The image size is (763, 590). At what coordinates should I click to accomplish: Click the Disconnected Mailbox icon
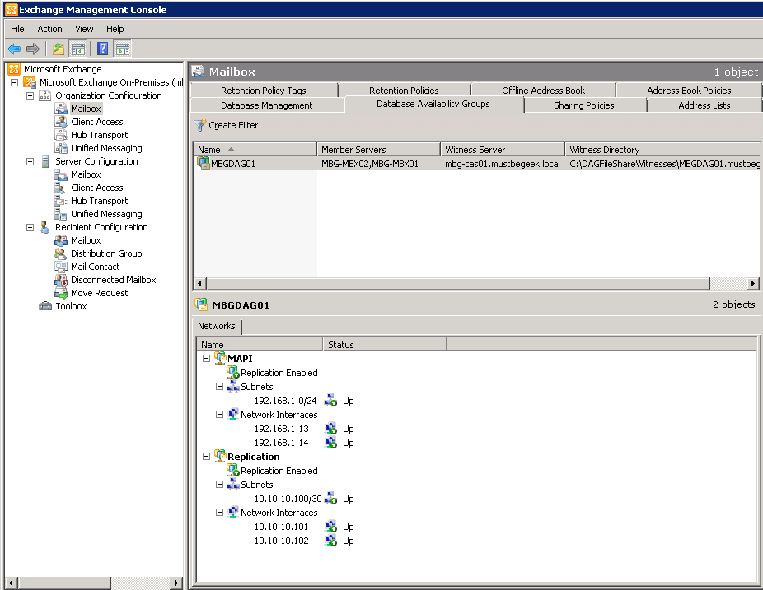click(x=61, y=280)
